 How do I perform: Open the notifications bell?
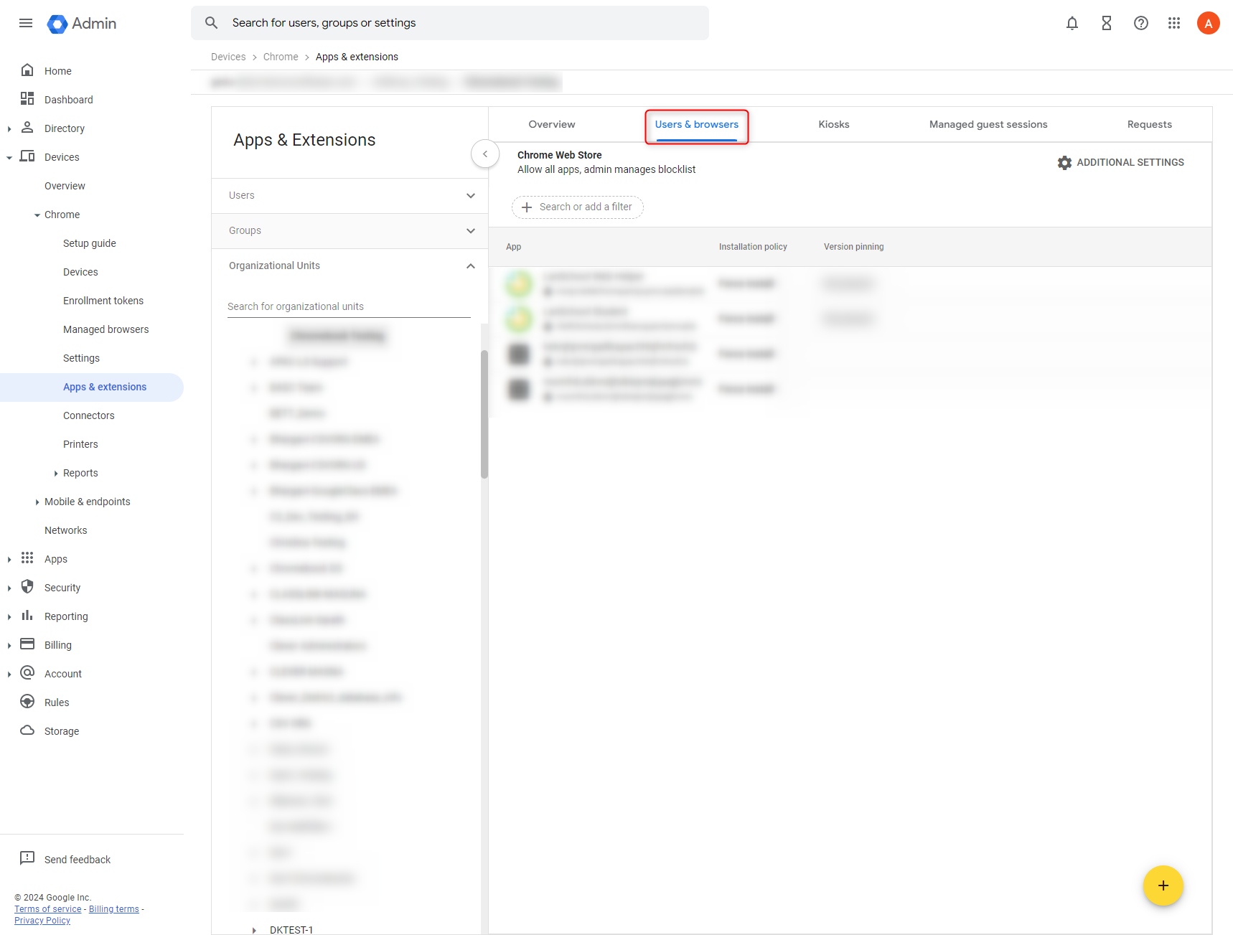(x=1072, y=23)
